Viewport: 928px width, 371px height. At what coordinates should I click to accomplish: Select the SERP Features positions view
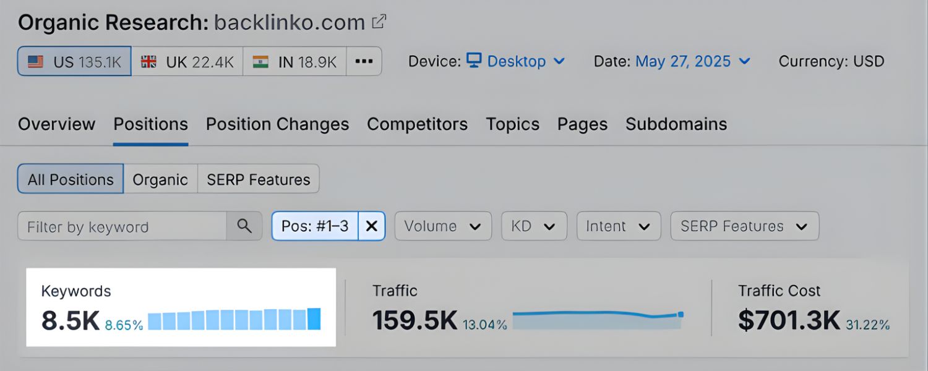[257, 179]
